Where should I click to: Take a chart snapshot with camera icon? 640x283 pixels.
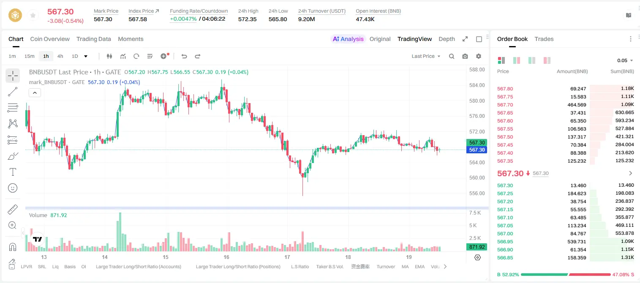[x=465, y=56]
